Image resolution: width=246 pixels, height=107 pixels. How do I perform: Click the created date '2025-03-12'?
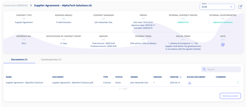point(175,83)
